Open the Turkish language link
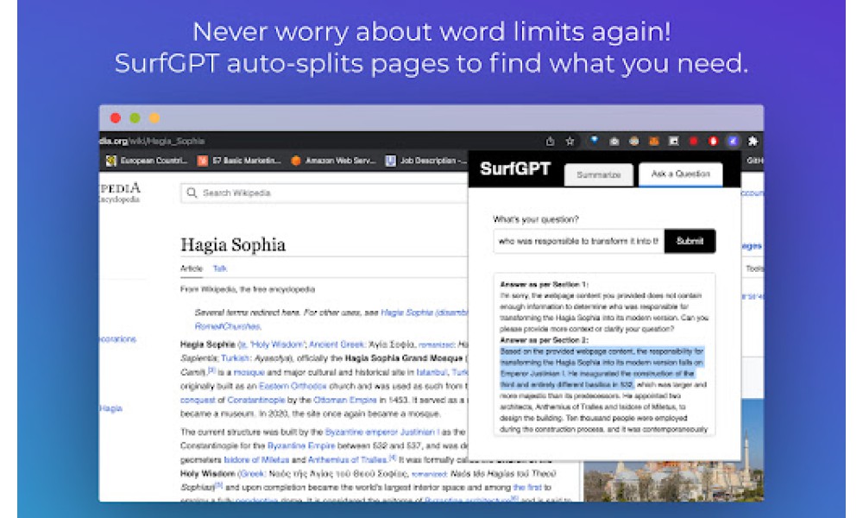This screenshot has width=863, height=518. [235, 358]
